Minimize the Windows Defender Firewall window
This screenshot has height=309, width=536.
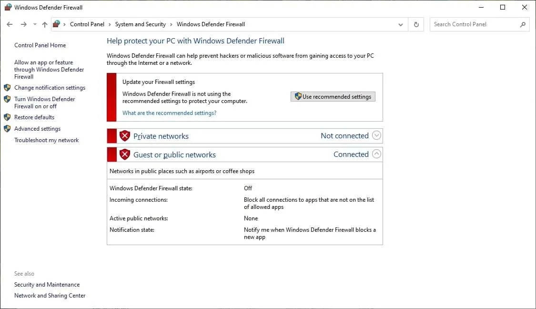(x=481, y=7)
